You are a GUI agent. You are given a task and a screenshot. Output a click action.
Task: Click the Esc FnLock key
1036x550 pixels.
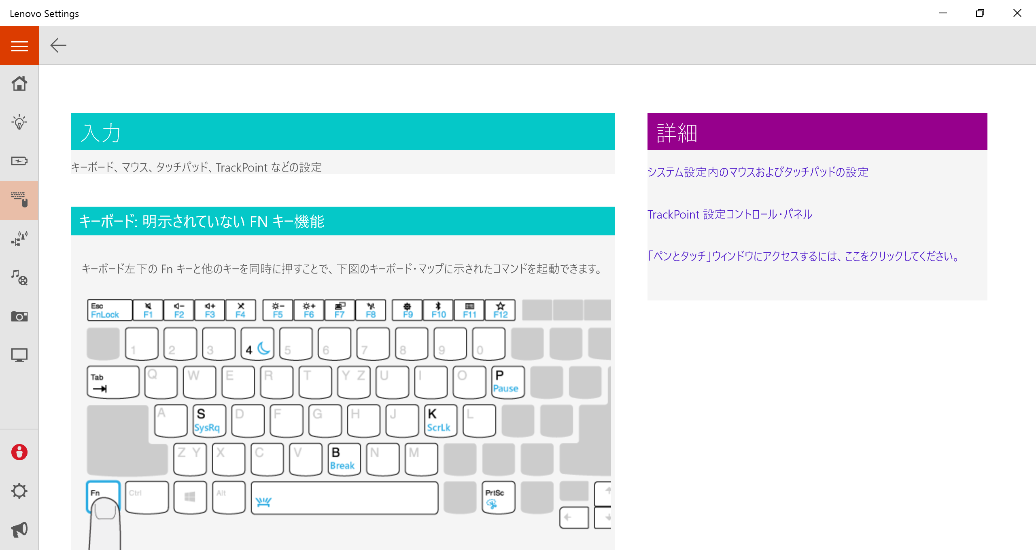(109, 310)
